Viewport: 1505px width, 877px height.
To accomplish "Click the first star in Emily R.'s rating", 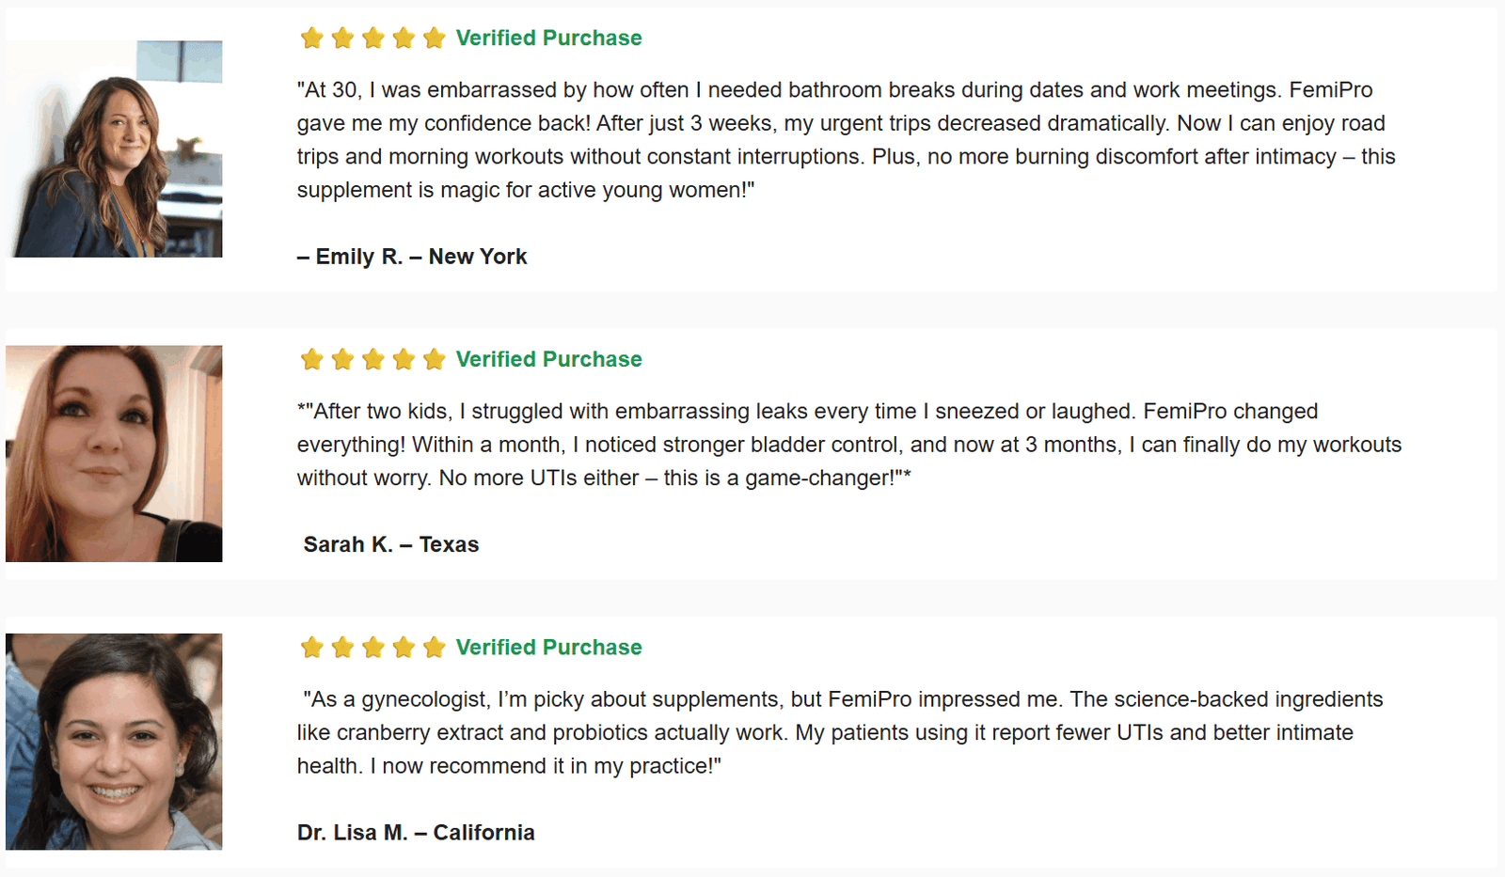I will point(311,38).
